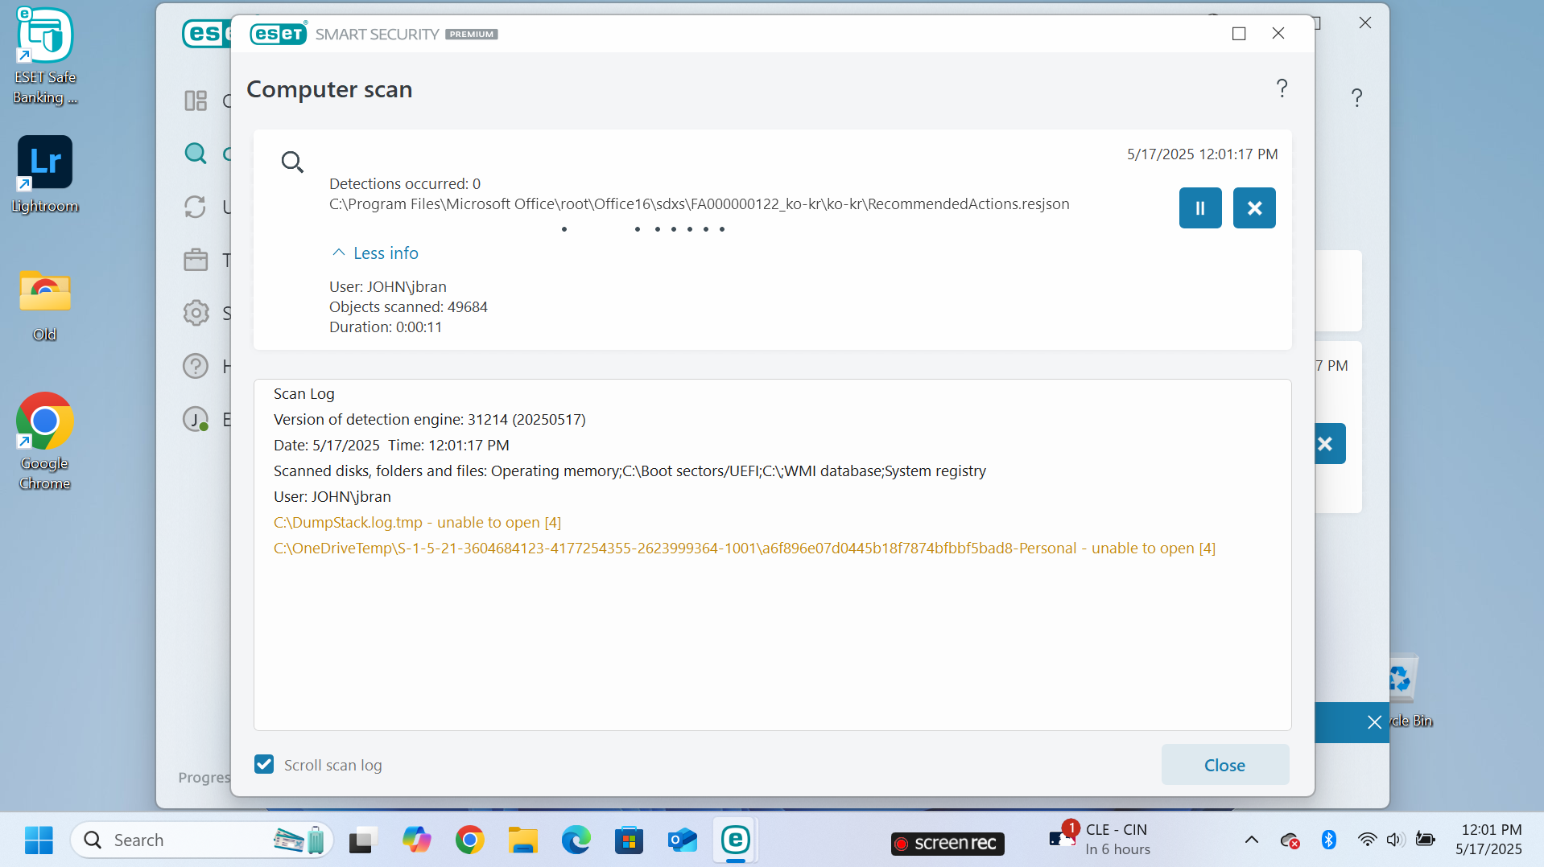Open help for Computer scan dialog
This screenshot has width=1544, height=867.
point(1282,88)
